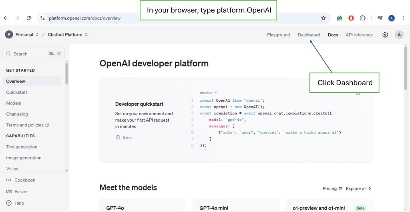
Task: Select the Docs tab
Action: click(x=333, y=35)
